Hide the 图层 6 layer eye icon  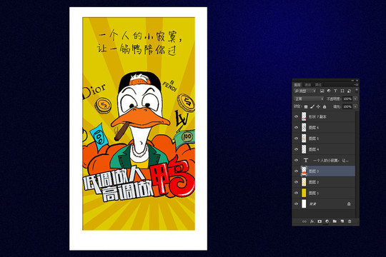[296, 127]
